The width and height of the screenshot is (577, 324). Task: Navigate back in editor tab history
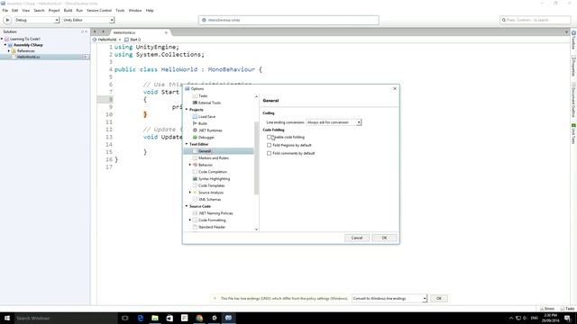coord(95,32)
